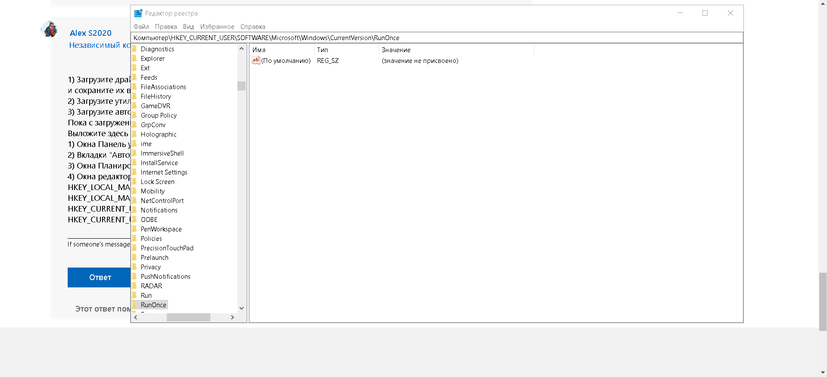Select the Feeds registry key
This screenshot has height=377, width=827.
[x=149, y=78]
